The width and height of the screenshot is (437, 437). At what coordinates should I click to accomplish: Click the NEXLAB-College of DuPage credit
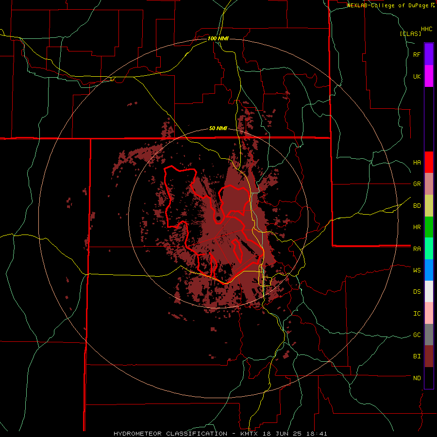click(387, 5)
